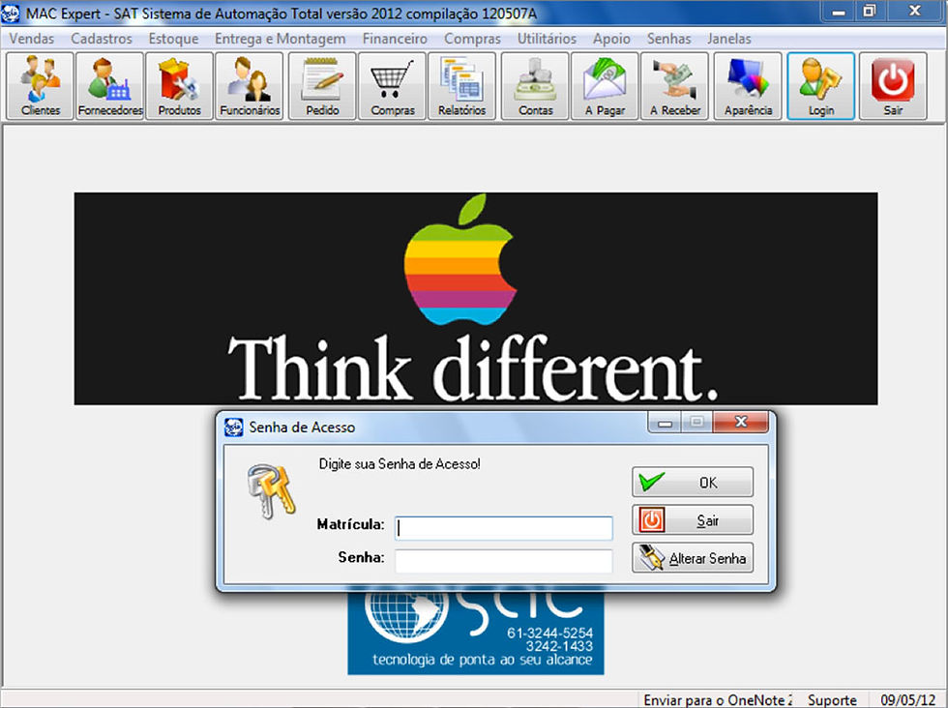This screenshot has height=708, width=948.
Task: Click the Alterar Senha button
Action: (x=693, y=557)
